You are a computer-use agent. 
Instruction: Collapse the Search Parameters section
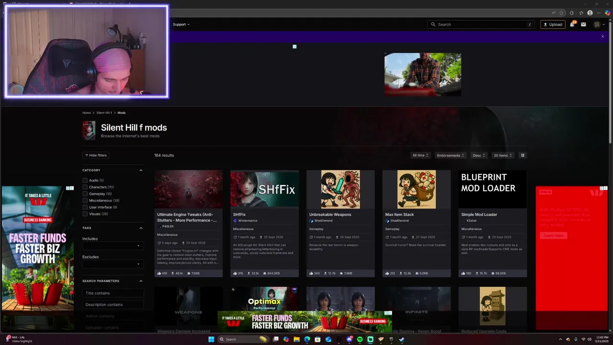(x=141, y=281)
